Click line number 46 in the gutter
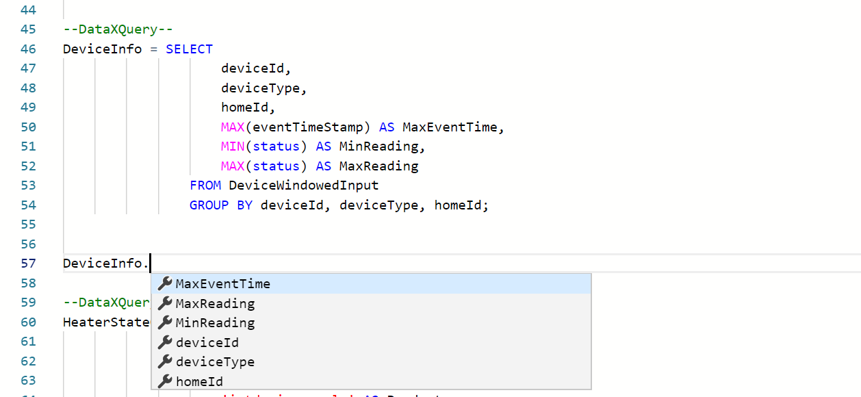This screenshot has width=861, height=397. tap(28, 49)
